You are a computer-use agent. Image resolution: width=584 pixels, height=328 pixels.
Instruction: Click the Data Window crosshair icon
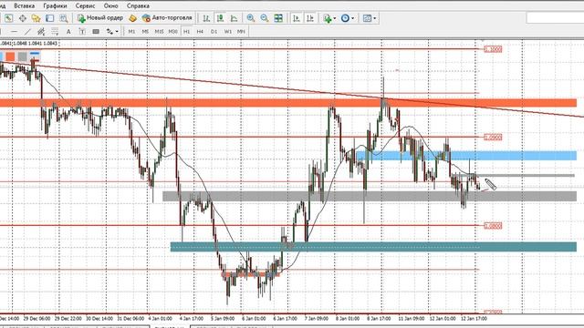pos(22,18)
